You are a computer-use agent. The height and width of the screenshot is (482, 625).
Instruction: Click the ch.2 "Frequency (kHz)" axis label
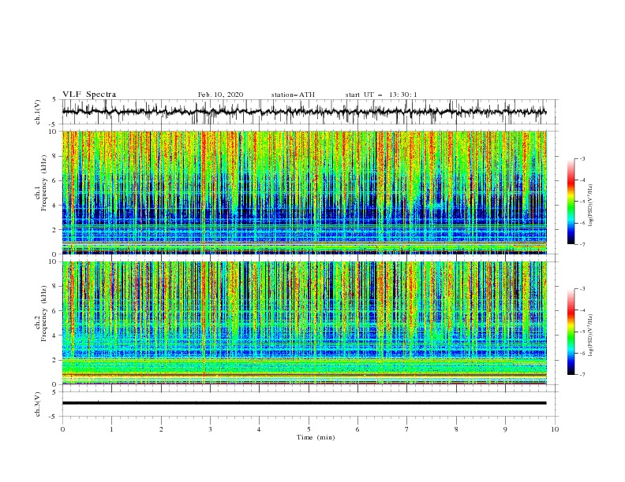click(43, 313)
